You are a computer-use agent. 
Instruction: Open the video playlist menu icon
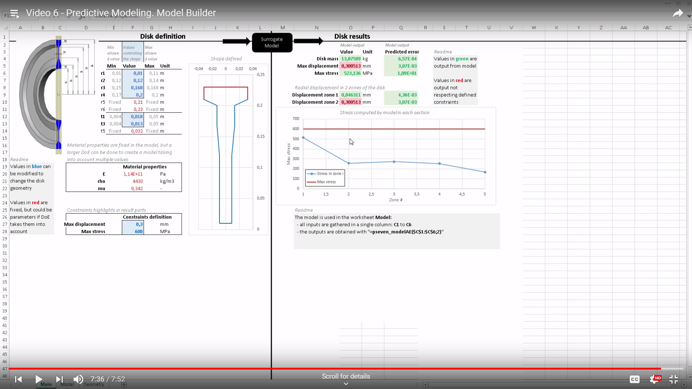[x=14, y=13]
